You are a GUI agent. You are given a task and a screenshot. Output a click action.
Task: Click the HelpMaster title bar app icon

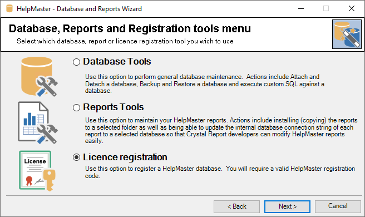(x=9, y=8)
